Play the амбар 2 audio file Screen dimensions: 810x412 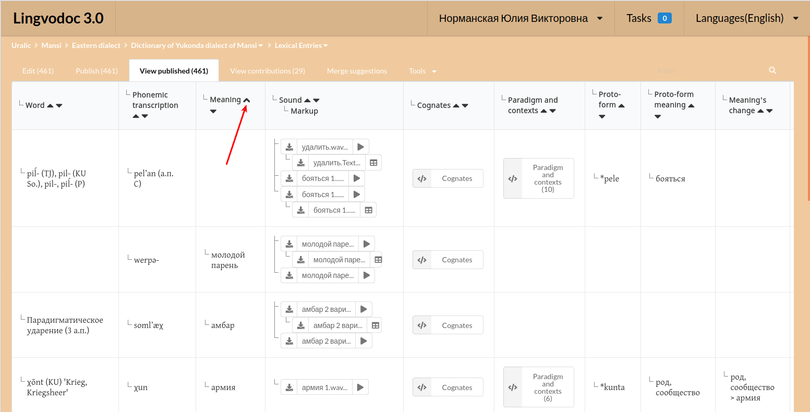[x=364, y=309]
